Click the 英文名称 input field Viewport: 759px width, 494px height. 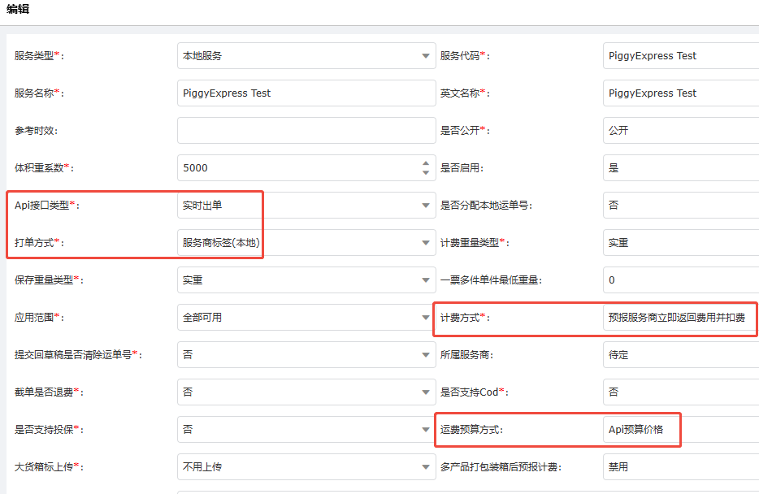click(x=680, y=93)
